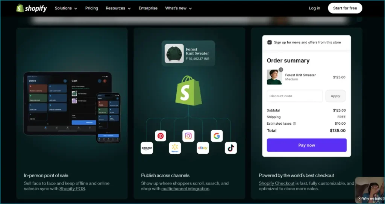Select the Pinterest channel icon
The height and width of the screenshot is (204, 385).
(161, 136)
